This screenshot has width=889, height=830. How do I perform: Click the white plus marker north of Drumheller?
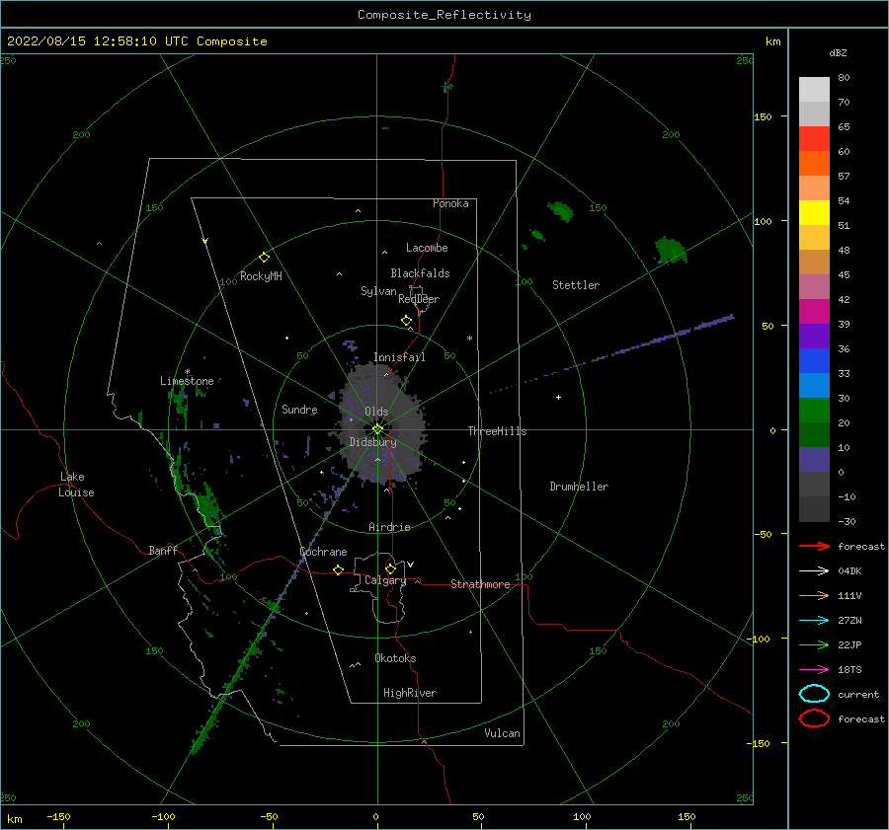tap(558, 397)
